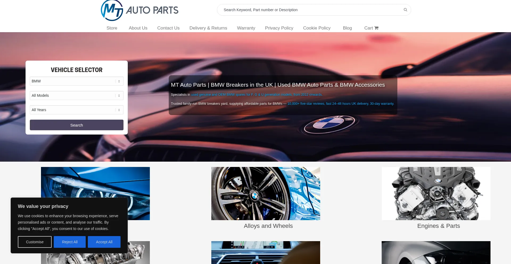Expand the All Models dropdown
The width and height of the screenshot is (511, 264).
77,95
